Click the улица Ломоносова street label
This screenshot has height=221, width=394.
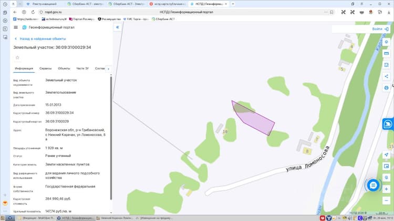[x=307, y=160]
